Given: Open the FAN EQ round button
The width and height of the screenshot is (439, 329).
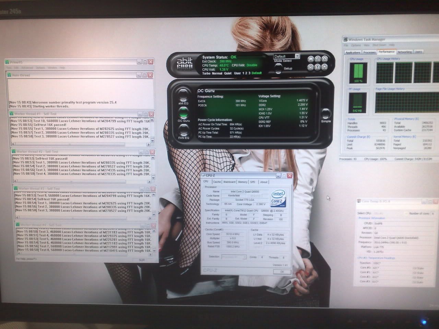Looking at the screenshot, I should (183, 130).
